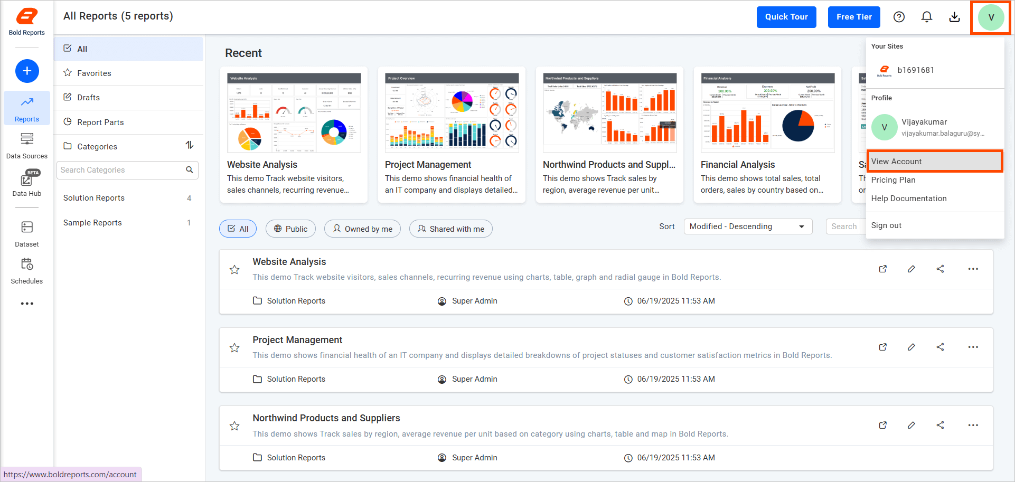The height and width of the screenshot is (482, 1015).
Task: Open the Website Analysis recent thumbnail
Action: (x=294, y=112)
